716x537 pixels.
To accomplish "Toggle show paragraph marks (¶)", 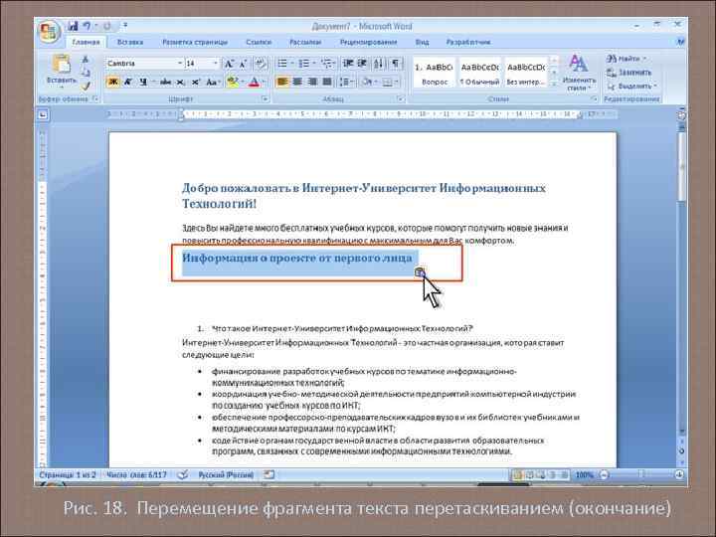I will point(396,64).
